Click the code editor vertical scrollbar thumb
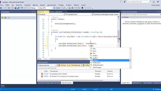Viewport: 161px width, 91px height. coord(118,36)
